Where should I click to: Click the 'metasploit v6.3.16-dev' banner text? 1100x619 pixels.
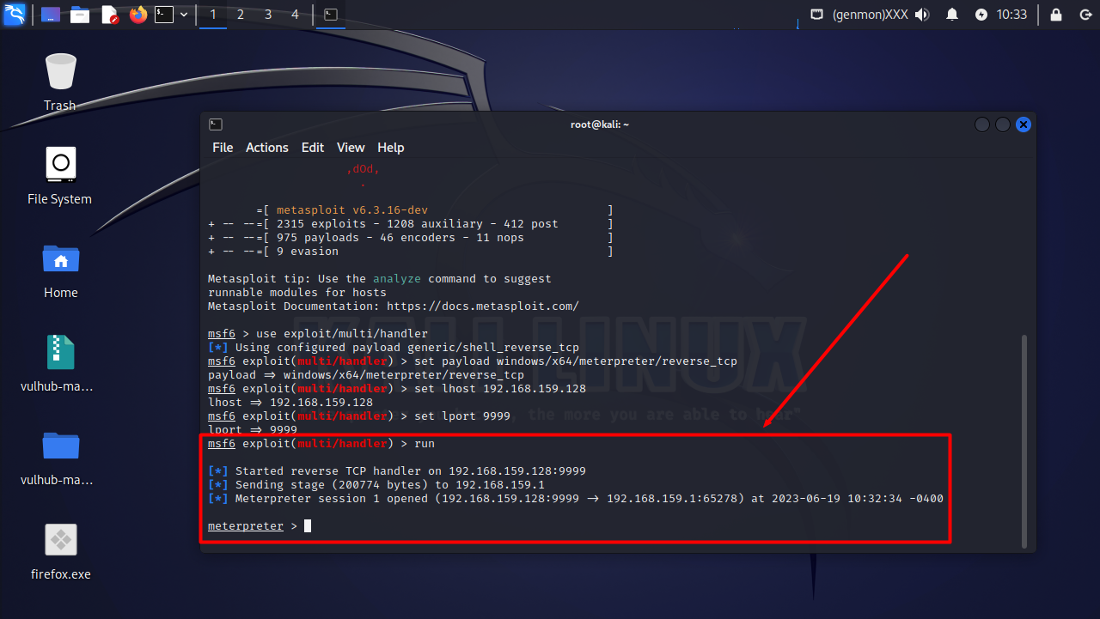(x=352, y=210)
